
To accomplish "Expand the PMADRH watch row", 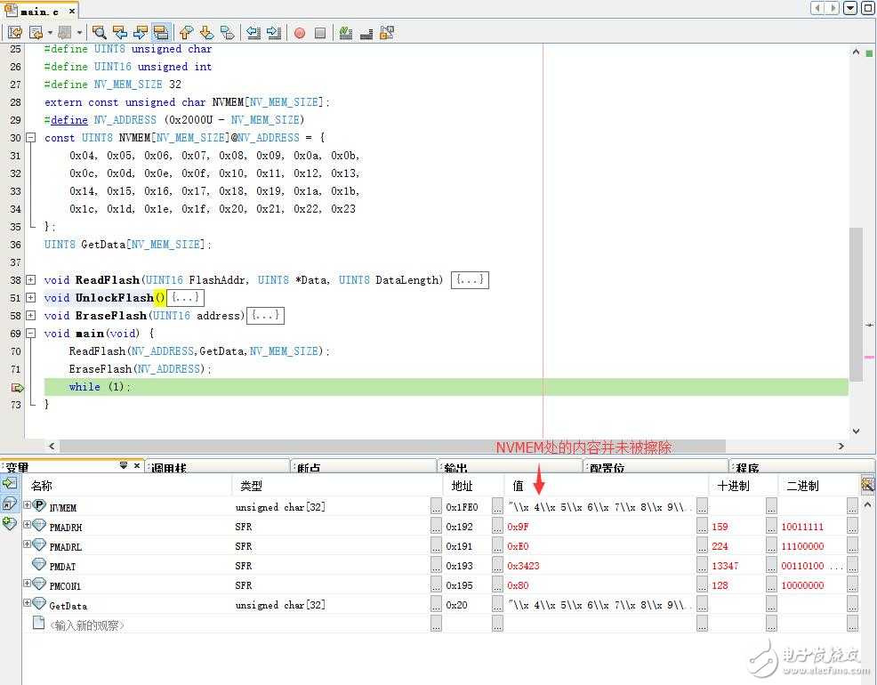I will point(27,525).
